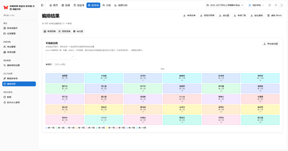Select seat number 20 of 高一10班
This screenshot has height=151, width=288.
tap(182, 78)
